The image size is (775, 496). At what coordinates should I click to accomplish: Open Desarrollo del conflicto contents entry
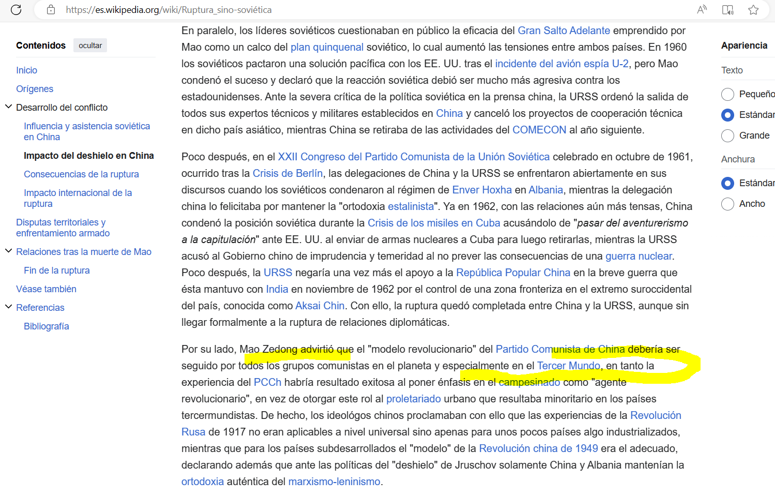pos(62,108)
